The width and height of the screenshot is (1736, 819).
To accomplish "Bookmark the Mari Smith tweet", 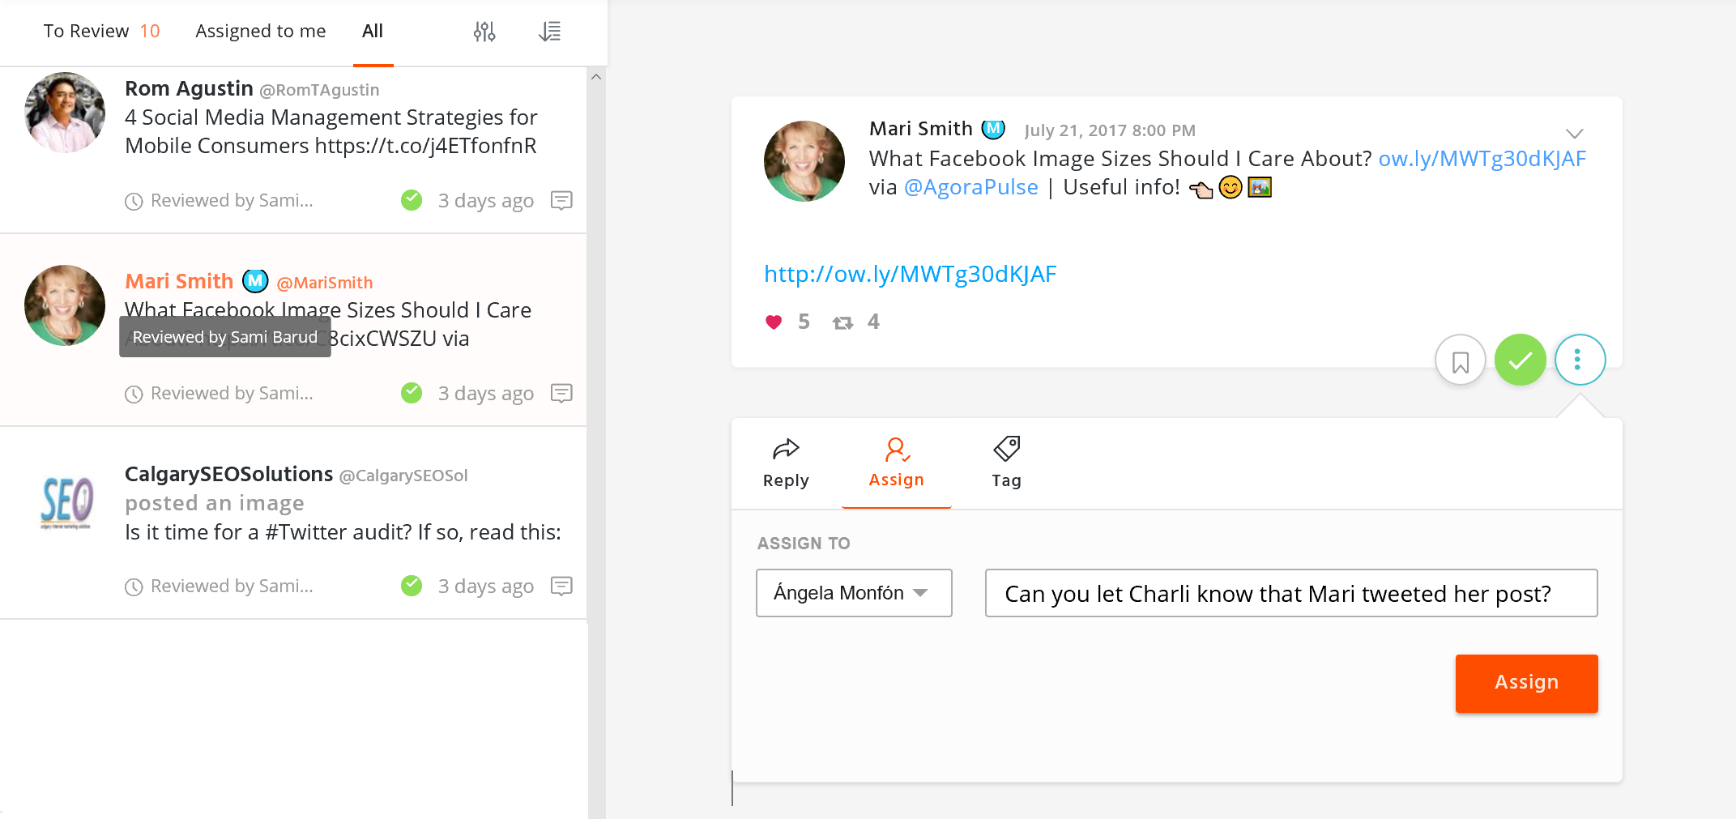I will pyautogui.click(x=1460, y=360).
